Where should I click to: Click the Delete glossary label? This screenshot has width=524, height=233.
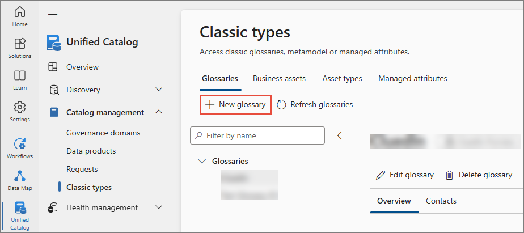click(485, 175)
